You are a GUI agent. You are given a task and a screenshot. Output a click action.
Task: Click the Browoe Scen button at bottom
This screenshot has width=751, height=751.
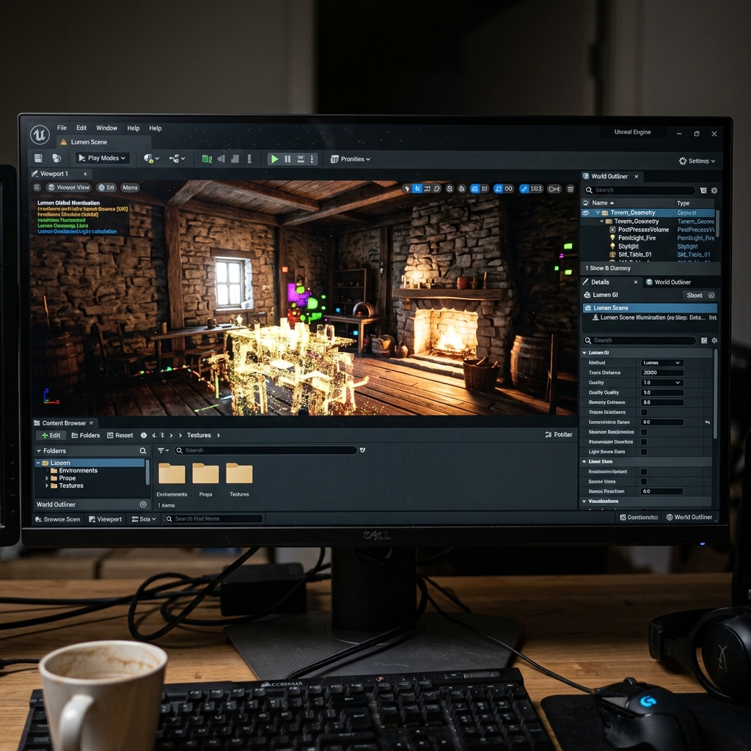(x=58, y=519)
